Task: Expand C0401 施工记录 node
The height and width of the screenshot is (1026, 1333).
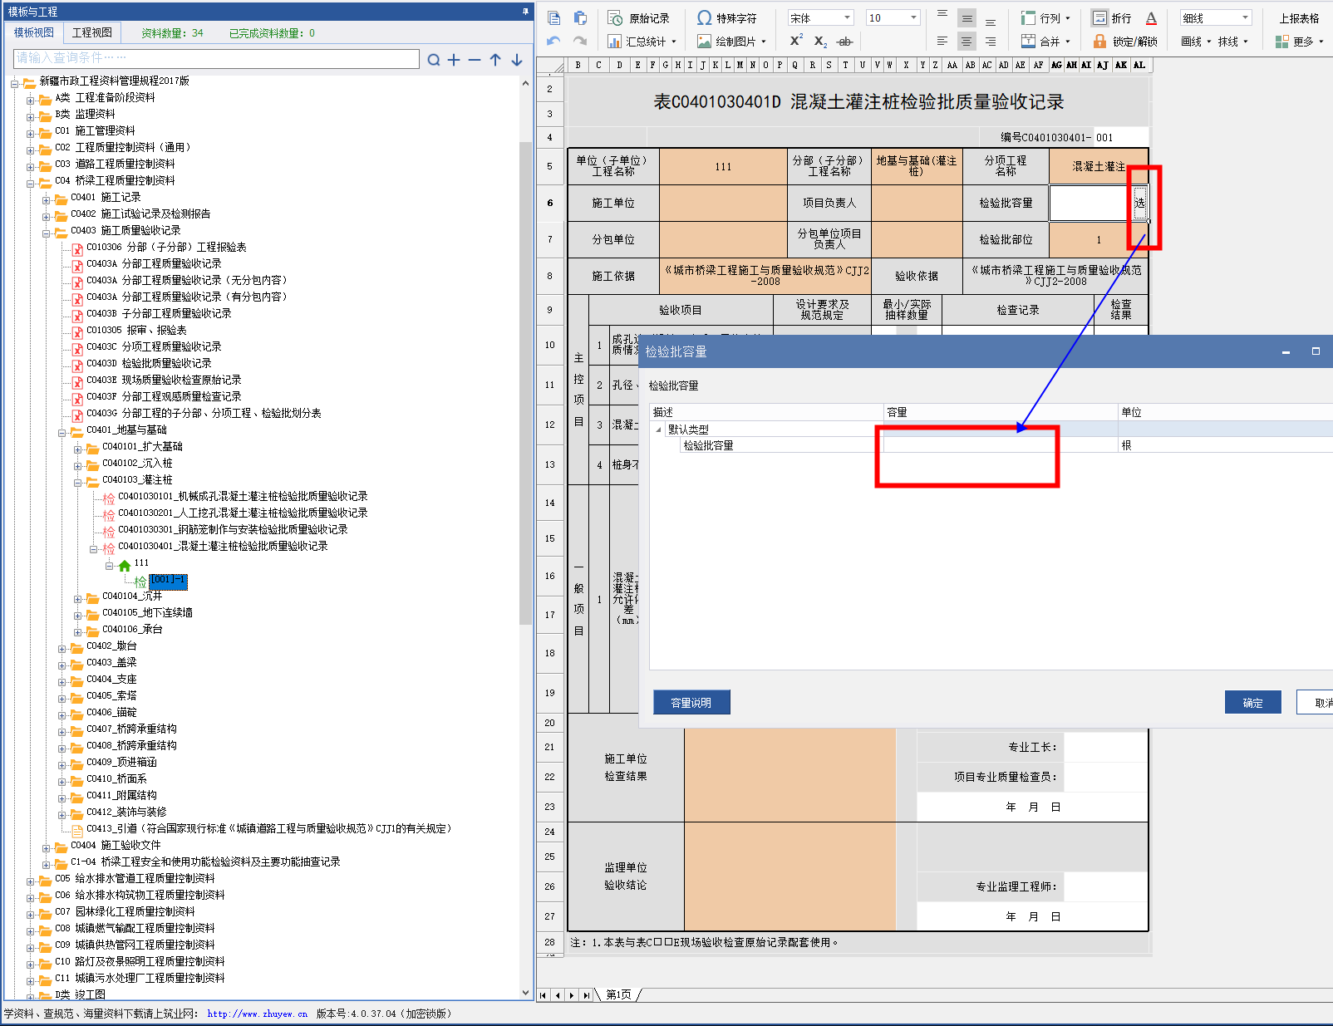Action: (x=47, y=199)
